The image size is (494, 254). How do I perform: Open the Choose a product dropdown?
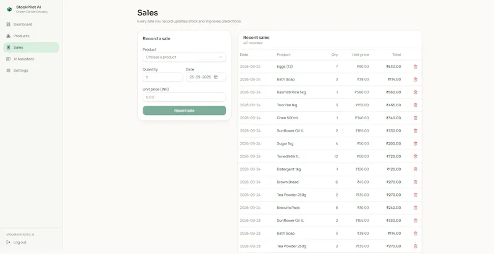coord(184,57)
